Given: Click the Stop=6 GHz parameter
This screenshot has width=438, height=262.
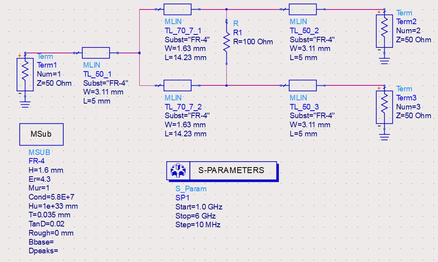Looking at the screenshot, I should pyautogui.click(x=195, y=216).
